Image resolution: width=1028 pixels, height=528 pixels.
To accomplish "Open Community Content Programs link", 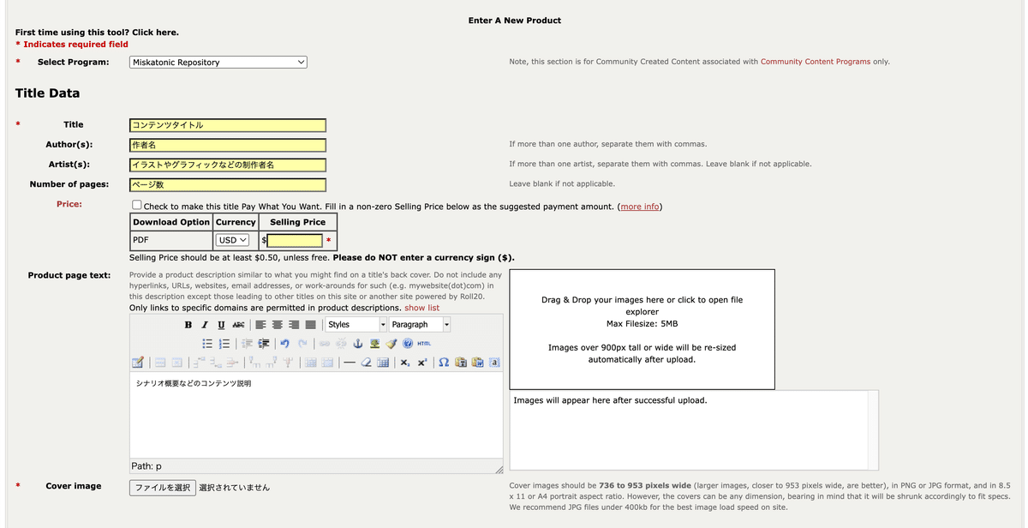I will [816, 62].
